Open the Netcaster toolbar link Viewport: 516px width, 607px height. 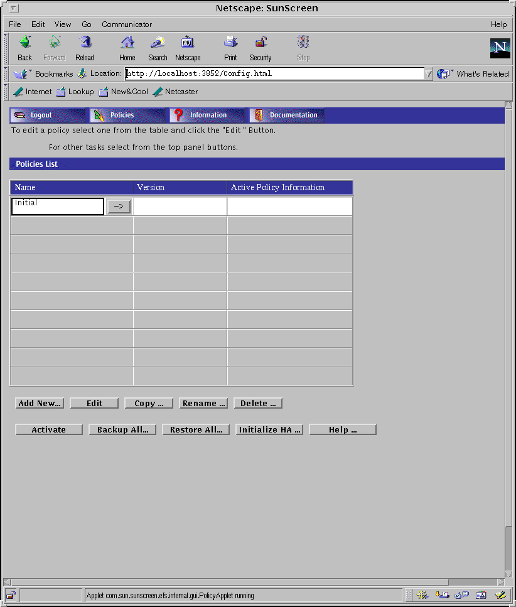(x=175, y=92)
